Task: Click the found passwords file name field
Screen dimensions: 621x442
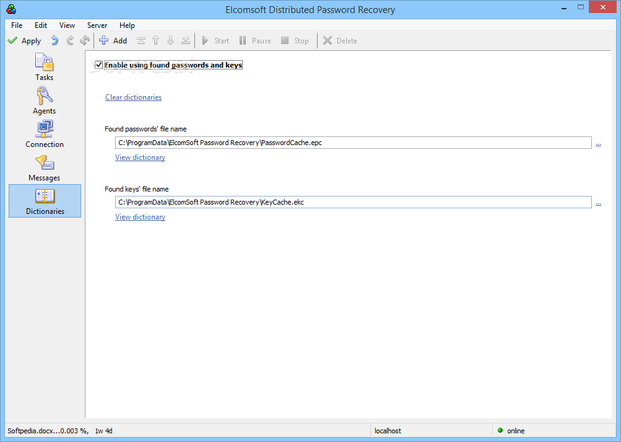Action: pyautogui.click(x=354, y=143)
